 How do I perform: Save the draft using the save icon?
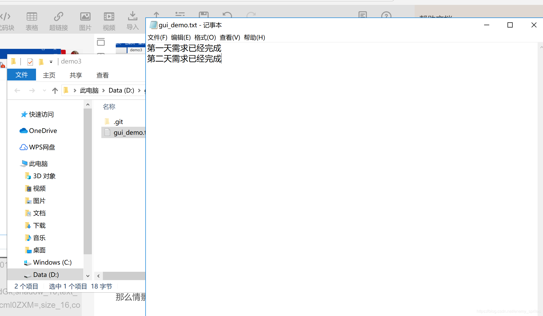coord(203,15)
